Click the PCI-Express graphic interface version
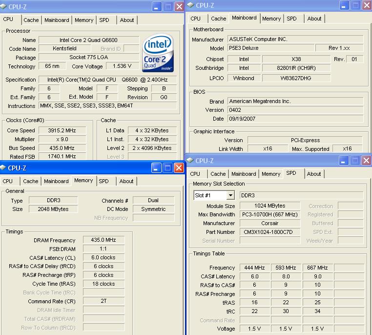This screenshot has width=372, height=335. tap(305, 140)
